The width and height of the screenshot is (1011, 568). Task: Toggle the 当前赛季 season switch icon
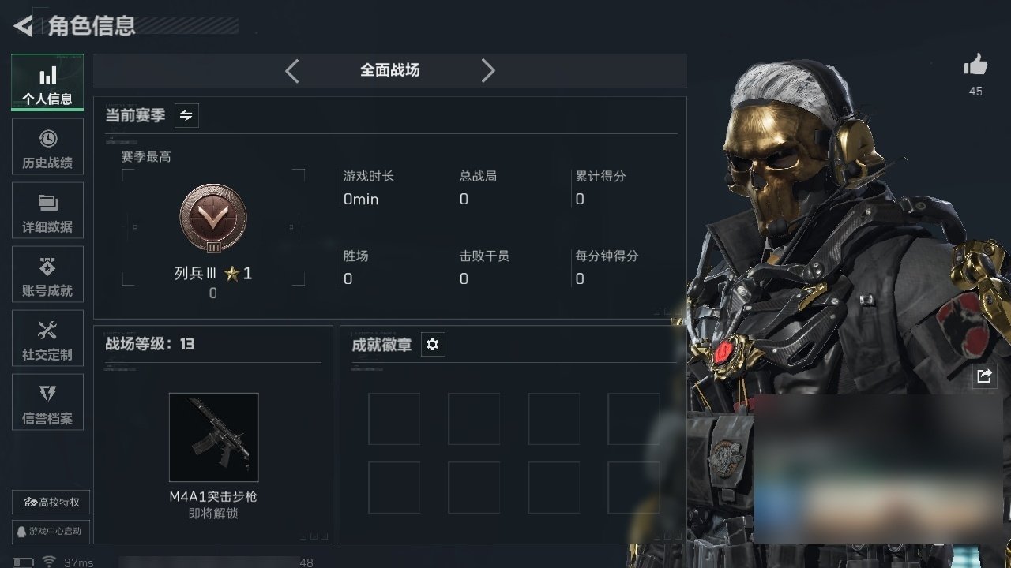point(186,115)
